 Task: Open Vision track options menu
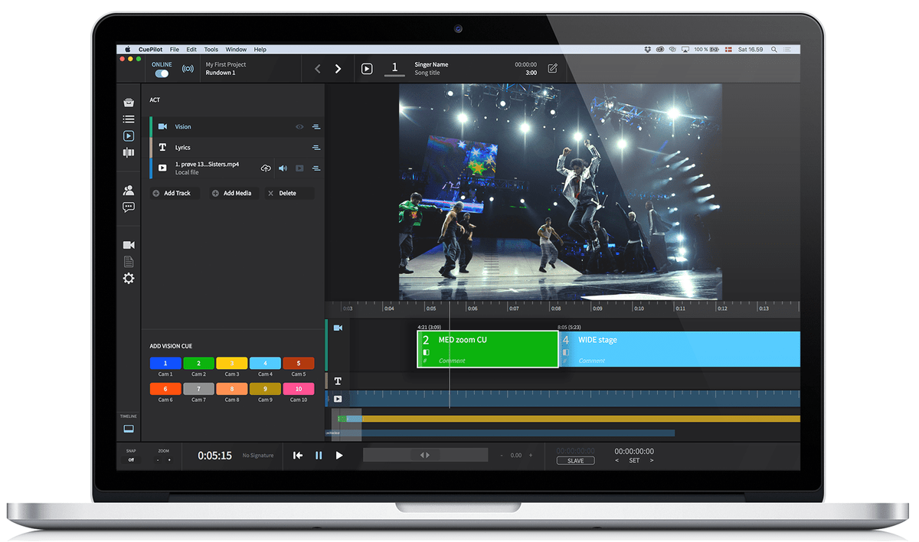pos(316,126)
